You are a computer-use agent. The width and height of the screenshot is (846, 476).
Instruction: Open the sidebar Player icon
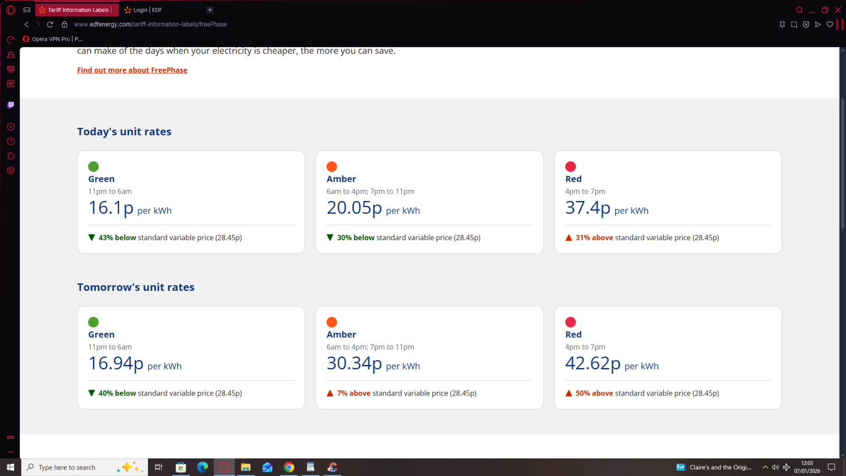pos(11,127)
